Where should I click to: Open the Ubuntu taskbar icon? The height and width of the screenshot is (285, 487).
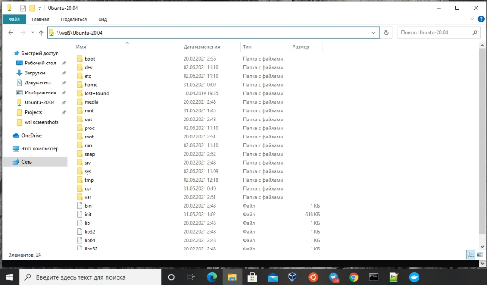313,277
